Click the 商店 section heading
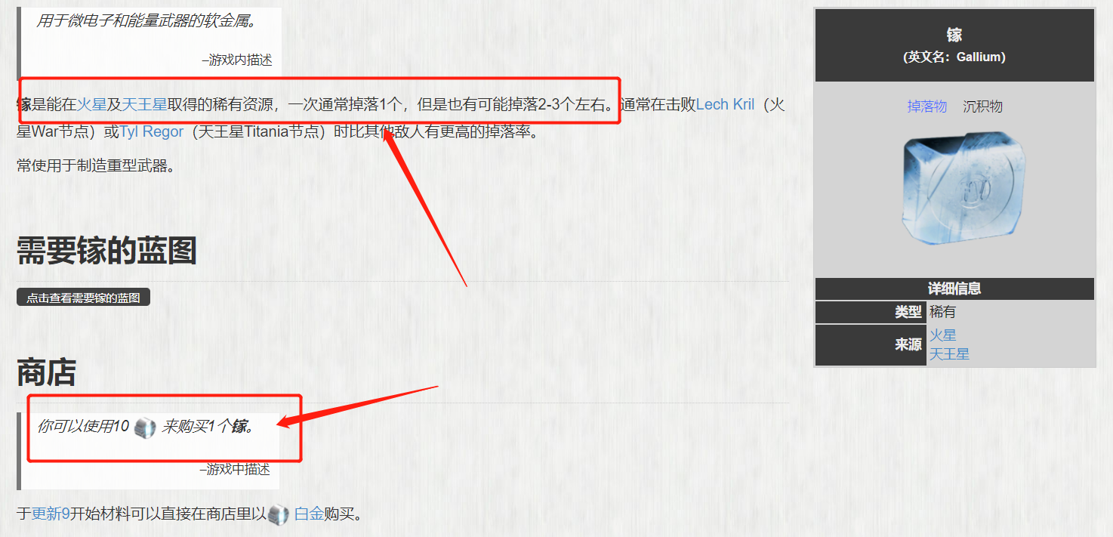The width and height of the screenshot is (1113, 537). pos(46,372)
